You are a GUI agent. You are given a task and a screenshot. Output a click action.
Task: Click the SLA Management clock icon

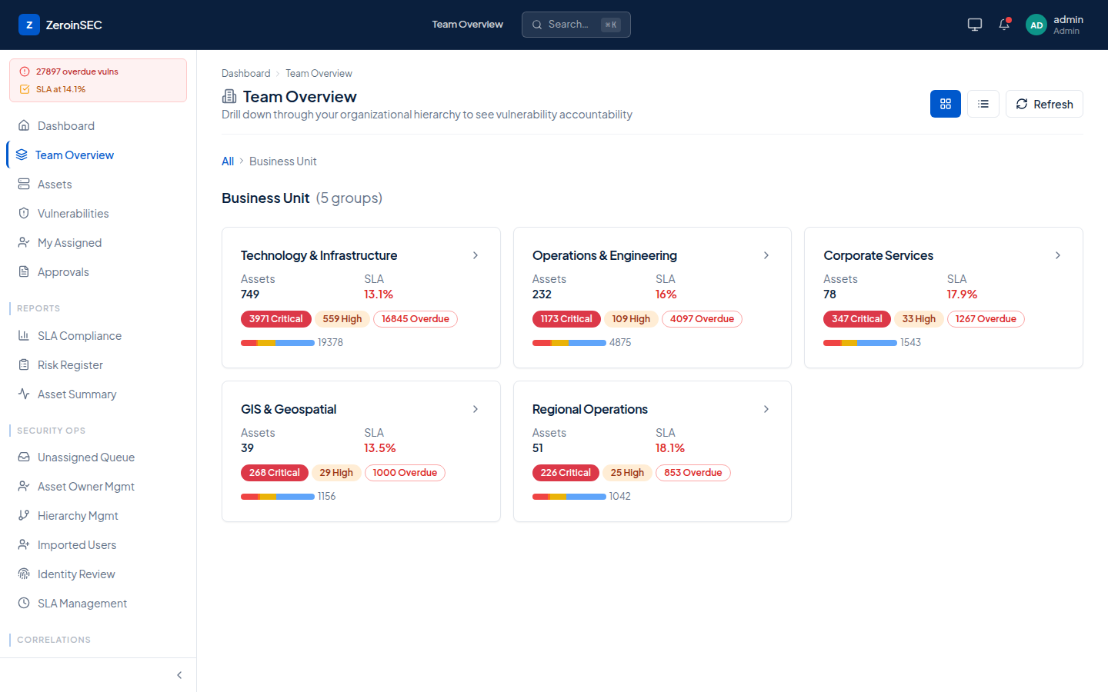[24, 603]
